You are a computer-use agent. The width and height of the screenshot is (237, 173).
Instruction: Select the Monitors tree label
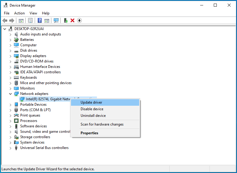point(27,88)
